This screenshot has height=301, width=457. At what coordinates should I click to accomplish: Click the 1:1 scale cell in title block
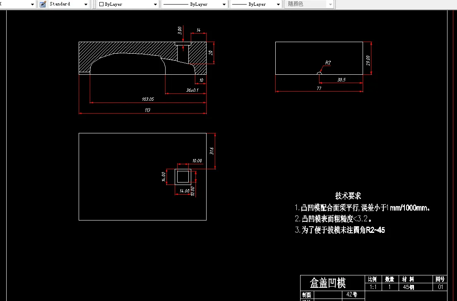pos(373,287)
